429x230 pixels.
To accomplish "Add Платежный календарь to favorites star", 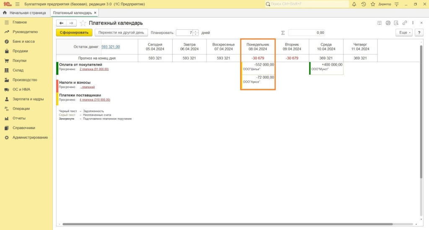I will (83, 23).
